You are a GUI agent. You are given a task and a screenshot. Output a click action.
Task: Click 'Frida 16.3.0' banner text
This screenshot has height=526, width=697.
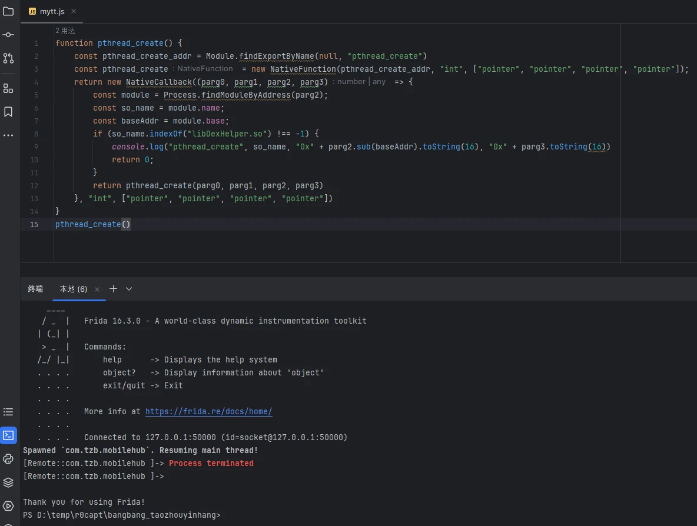(112, 321)
